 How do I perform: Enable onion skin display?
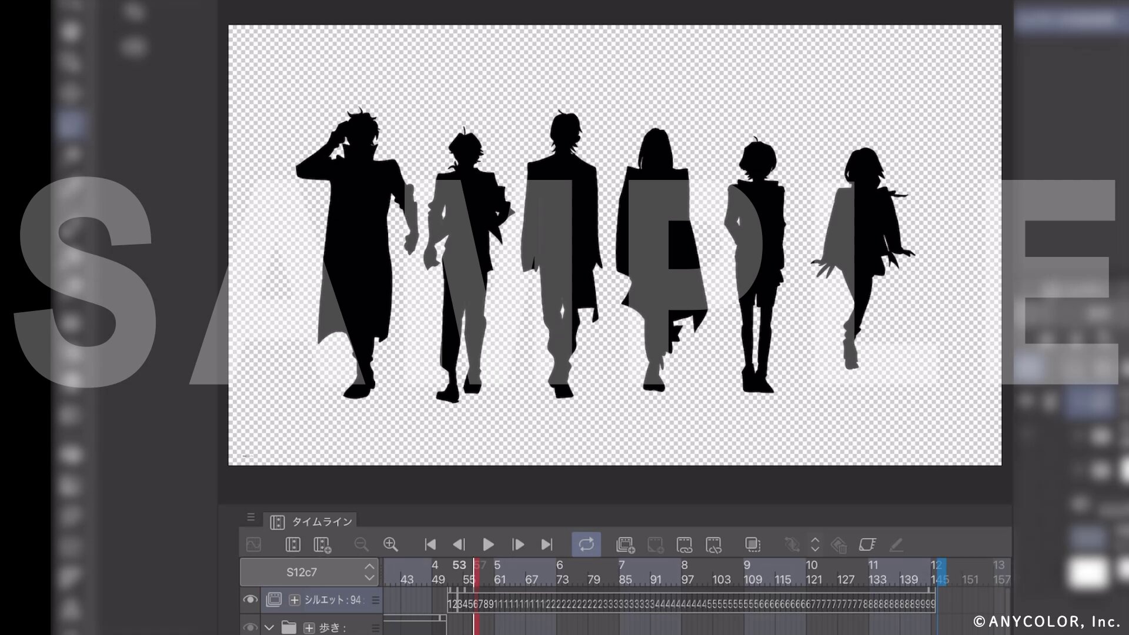(753, 544)
